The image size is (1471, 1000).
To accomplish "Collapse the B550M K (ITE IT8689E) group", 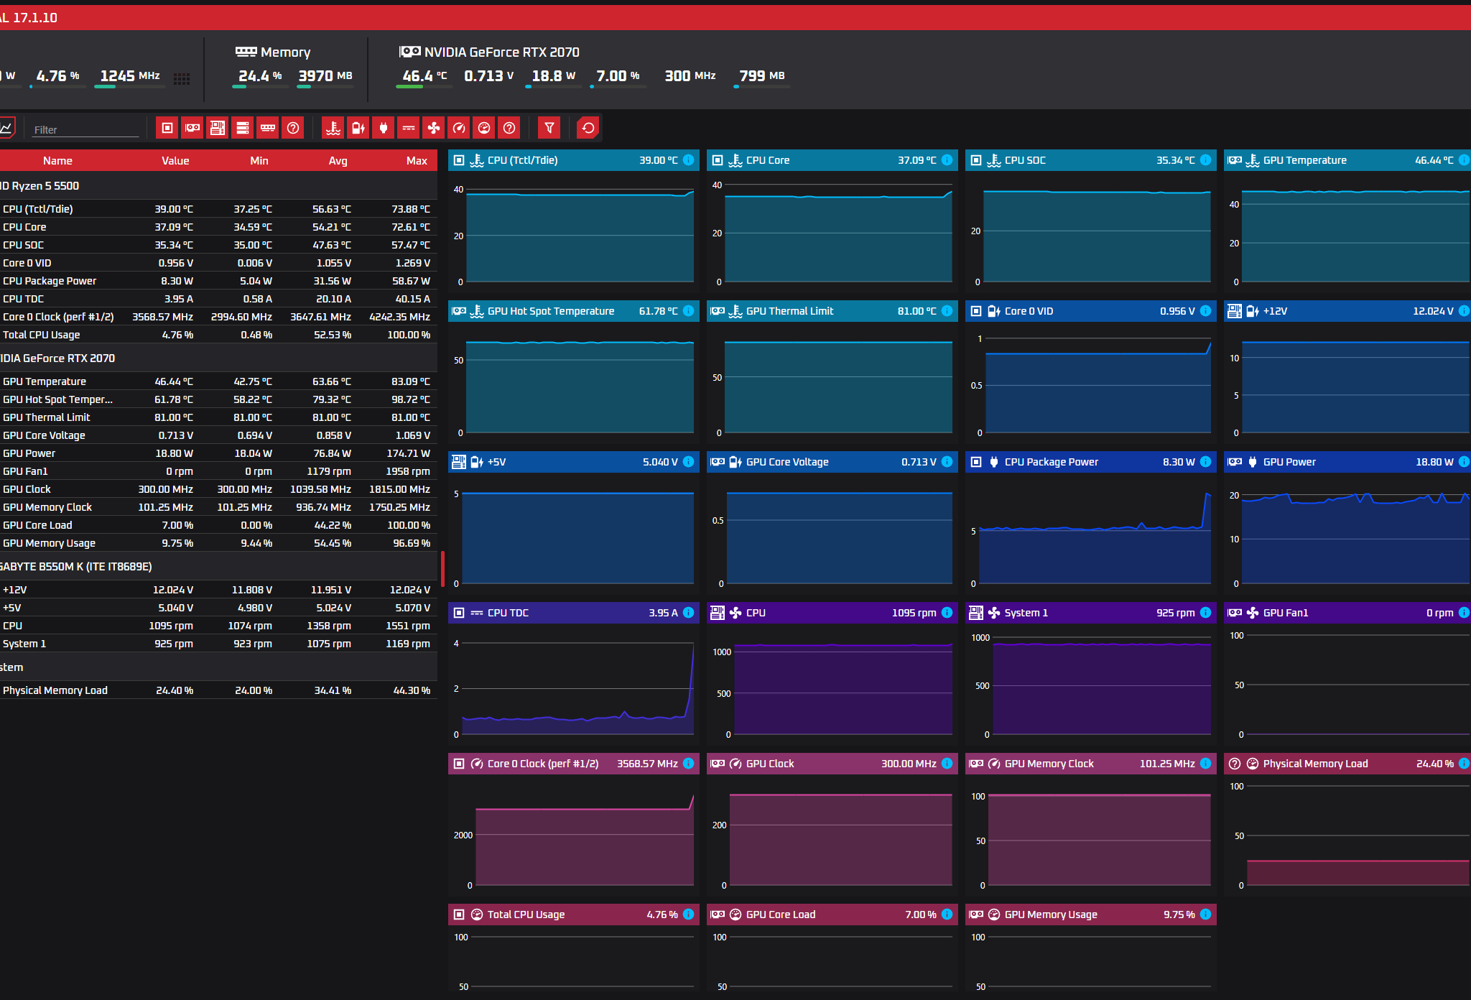I will [218, 566].
